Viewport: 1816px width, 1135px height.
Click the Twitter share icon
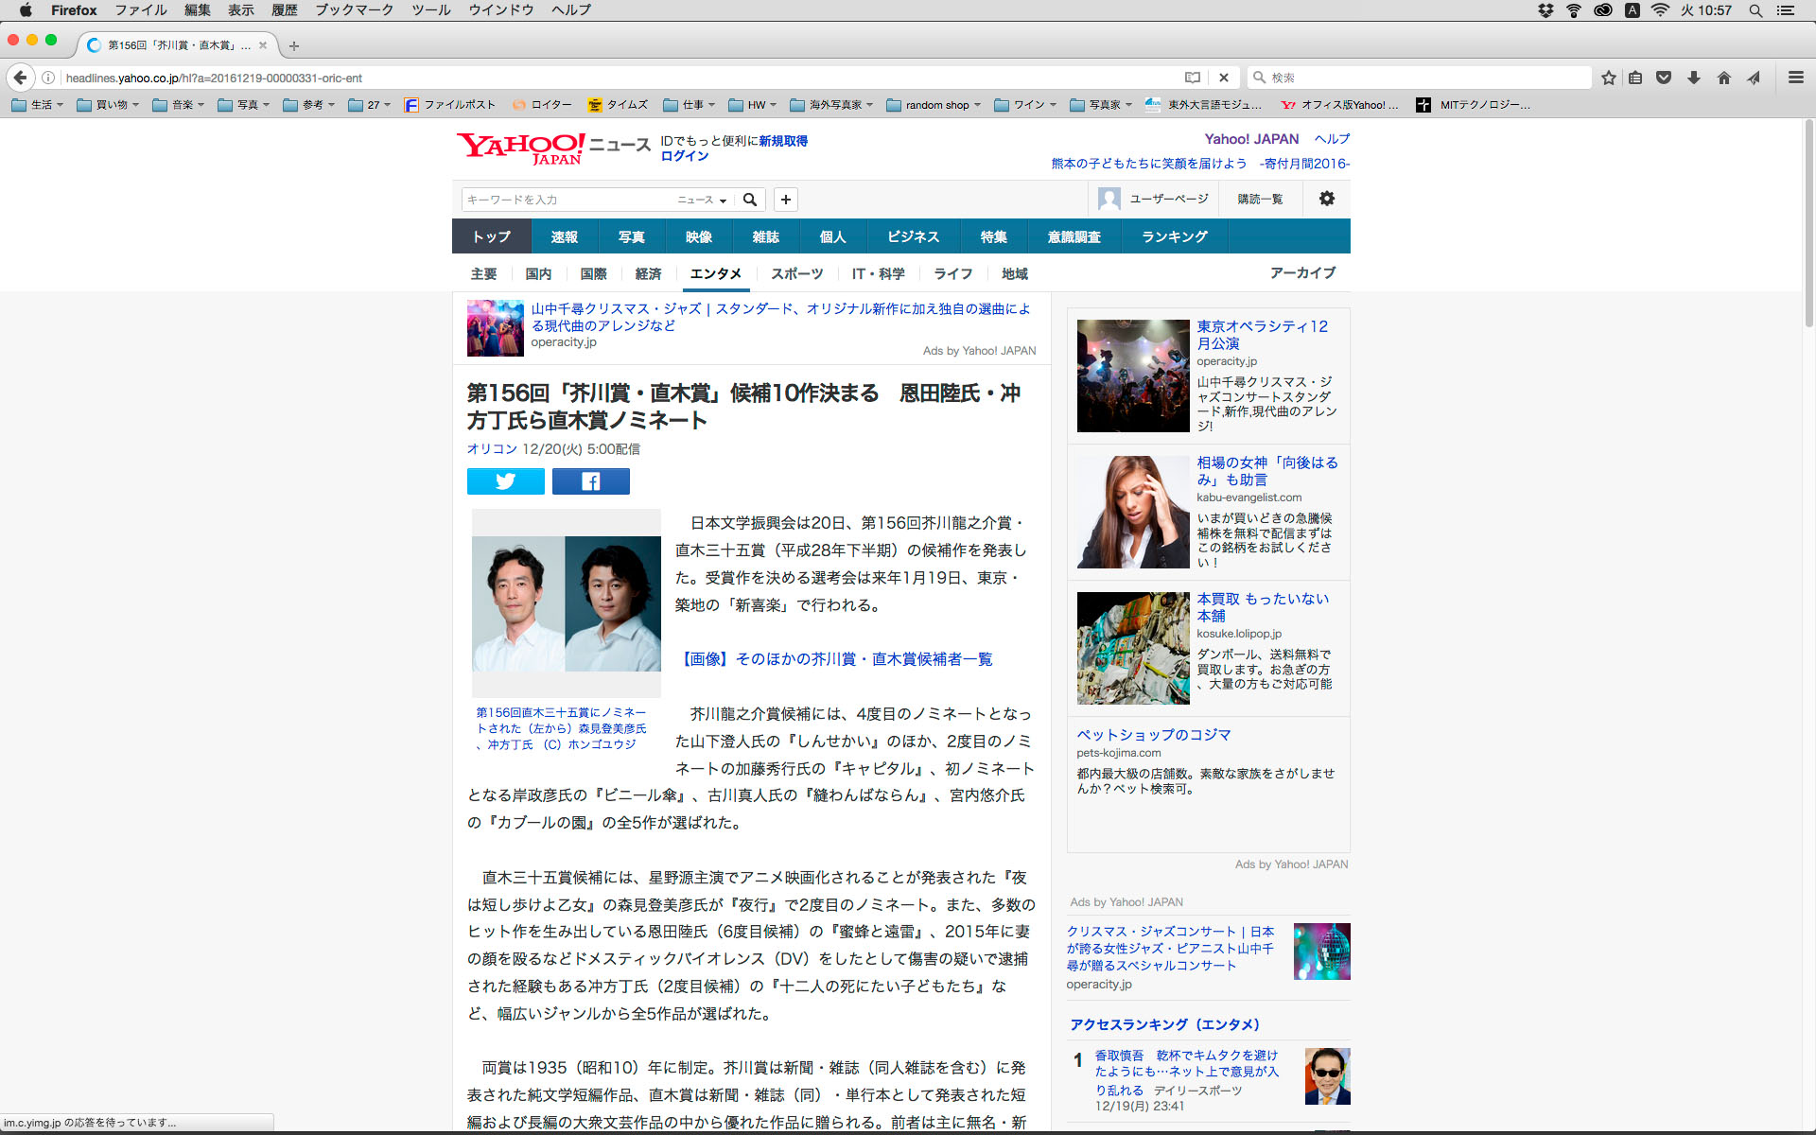click(x=505, y=481)
